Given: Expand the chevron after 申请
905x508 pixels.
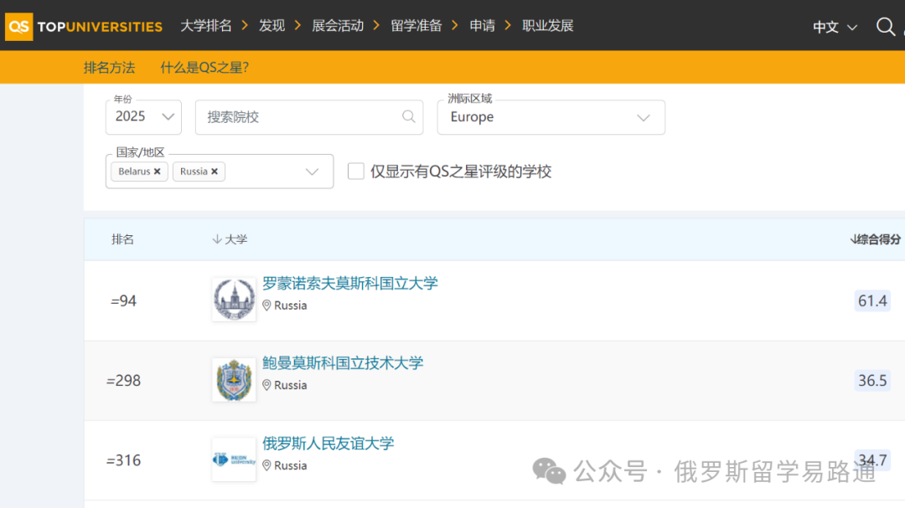Looking at the screenshot, I should pos(508,25).
